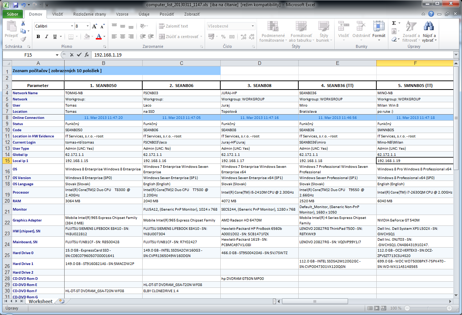Switch to Page Layout view in status bar

pos(377,308)
